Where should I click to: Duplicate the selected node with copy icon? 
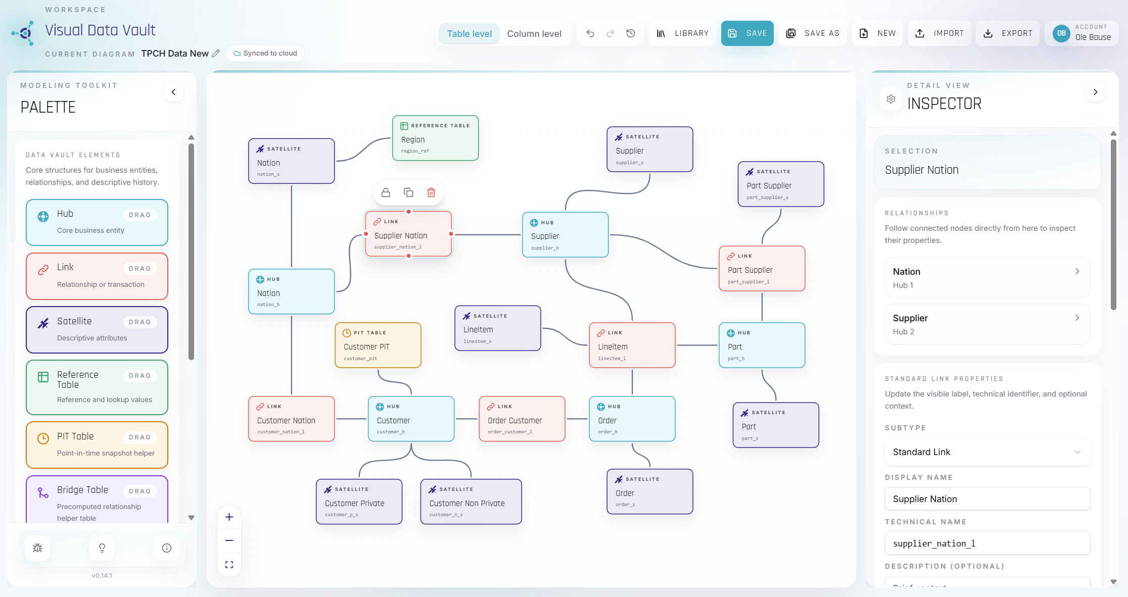click(x=408, y=192)
